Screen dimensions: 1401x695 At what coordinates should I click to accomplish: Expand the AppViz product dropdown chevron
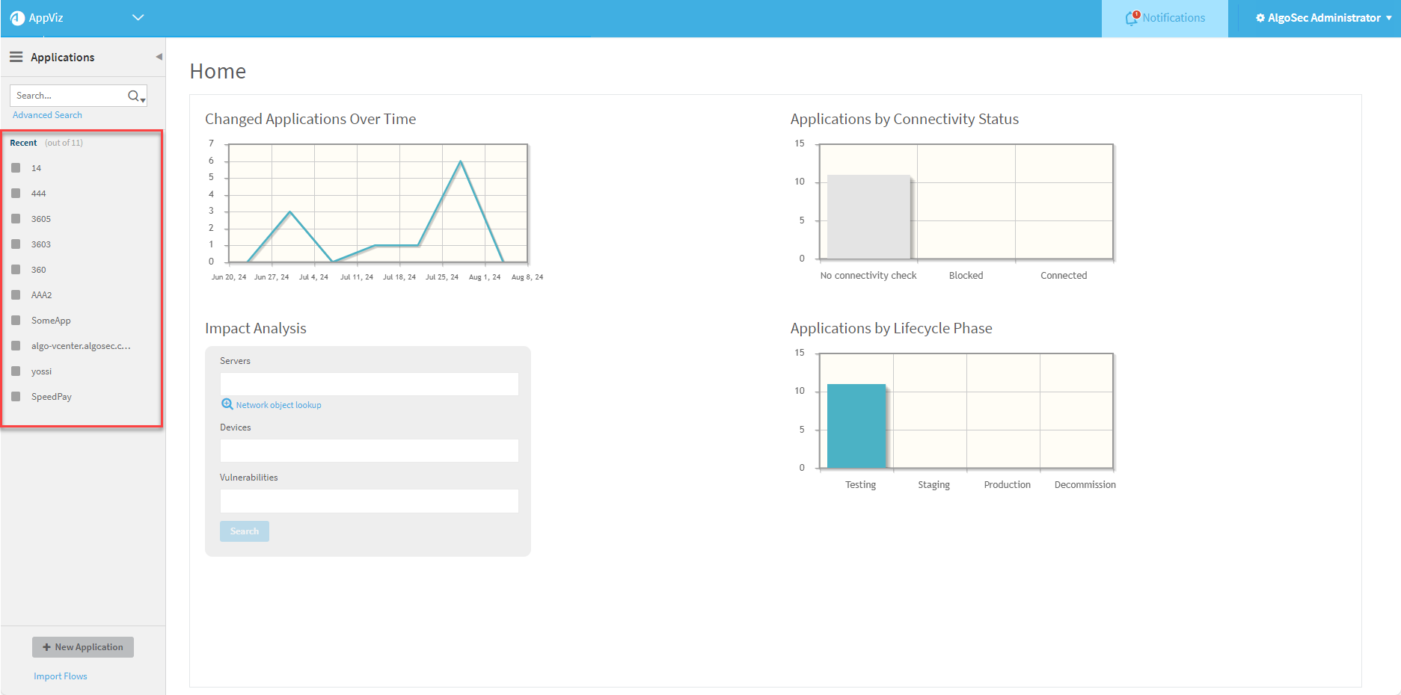138,18
